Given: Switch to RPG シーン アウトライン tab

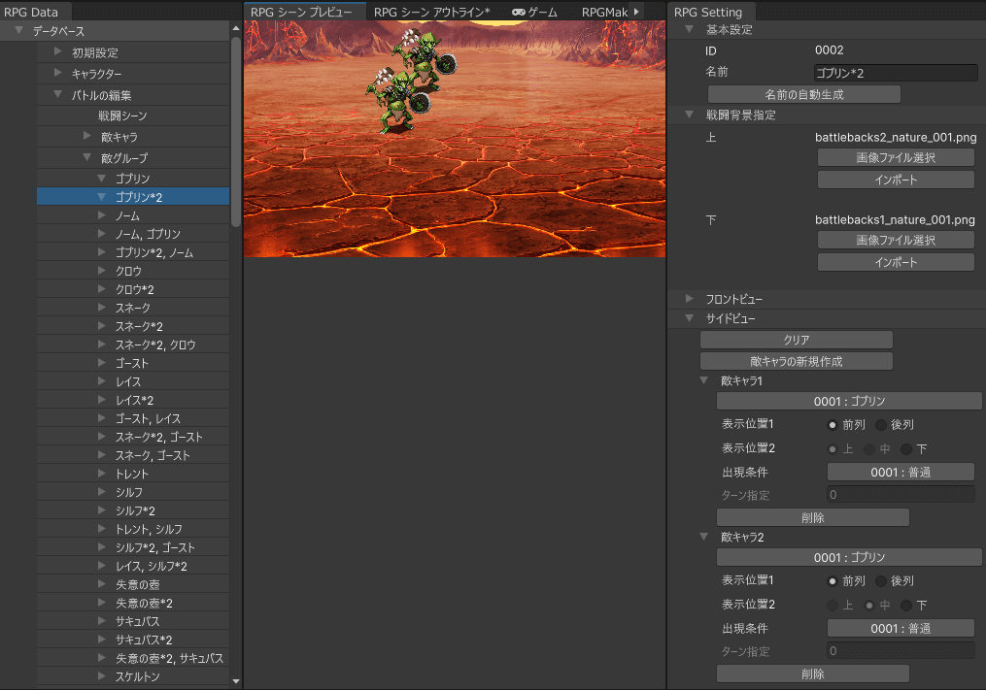Looking at the screenshot, I should click(431, 12).
